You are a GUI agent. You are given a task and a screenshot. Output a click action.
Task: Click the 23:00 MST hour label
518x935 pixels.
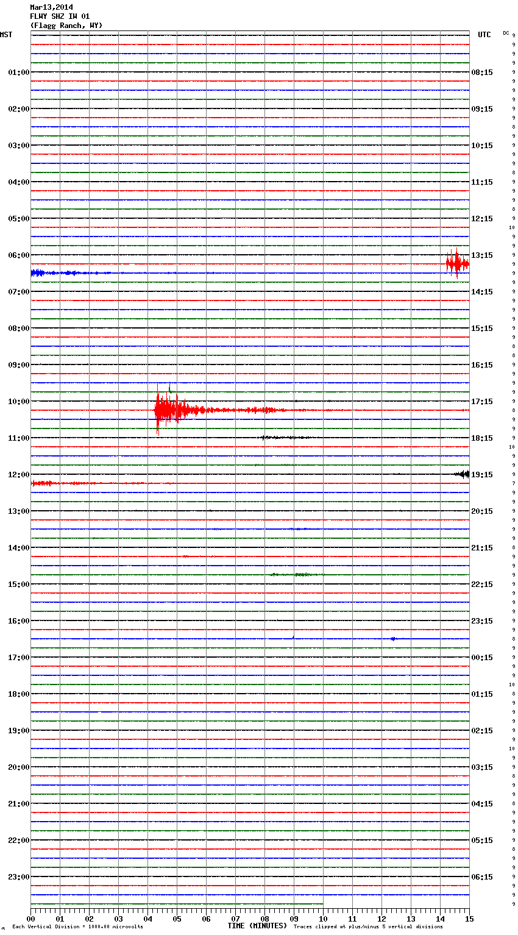18,877
